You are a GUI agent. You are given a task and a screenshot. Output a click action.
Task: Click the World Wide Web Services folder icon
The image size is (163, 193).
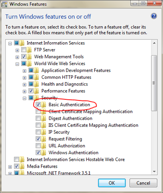[x=29, y=64]
